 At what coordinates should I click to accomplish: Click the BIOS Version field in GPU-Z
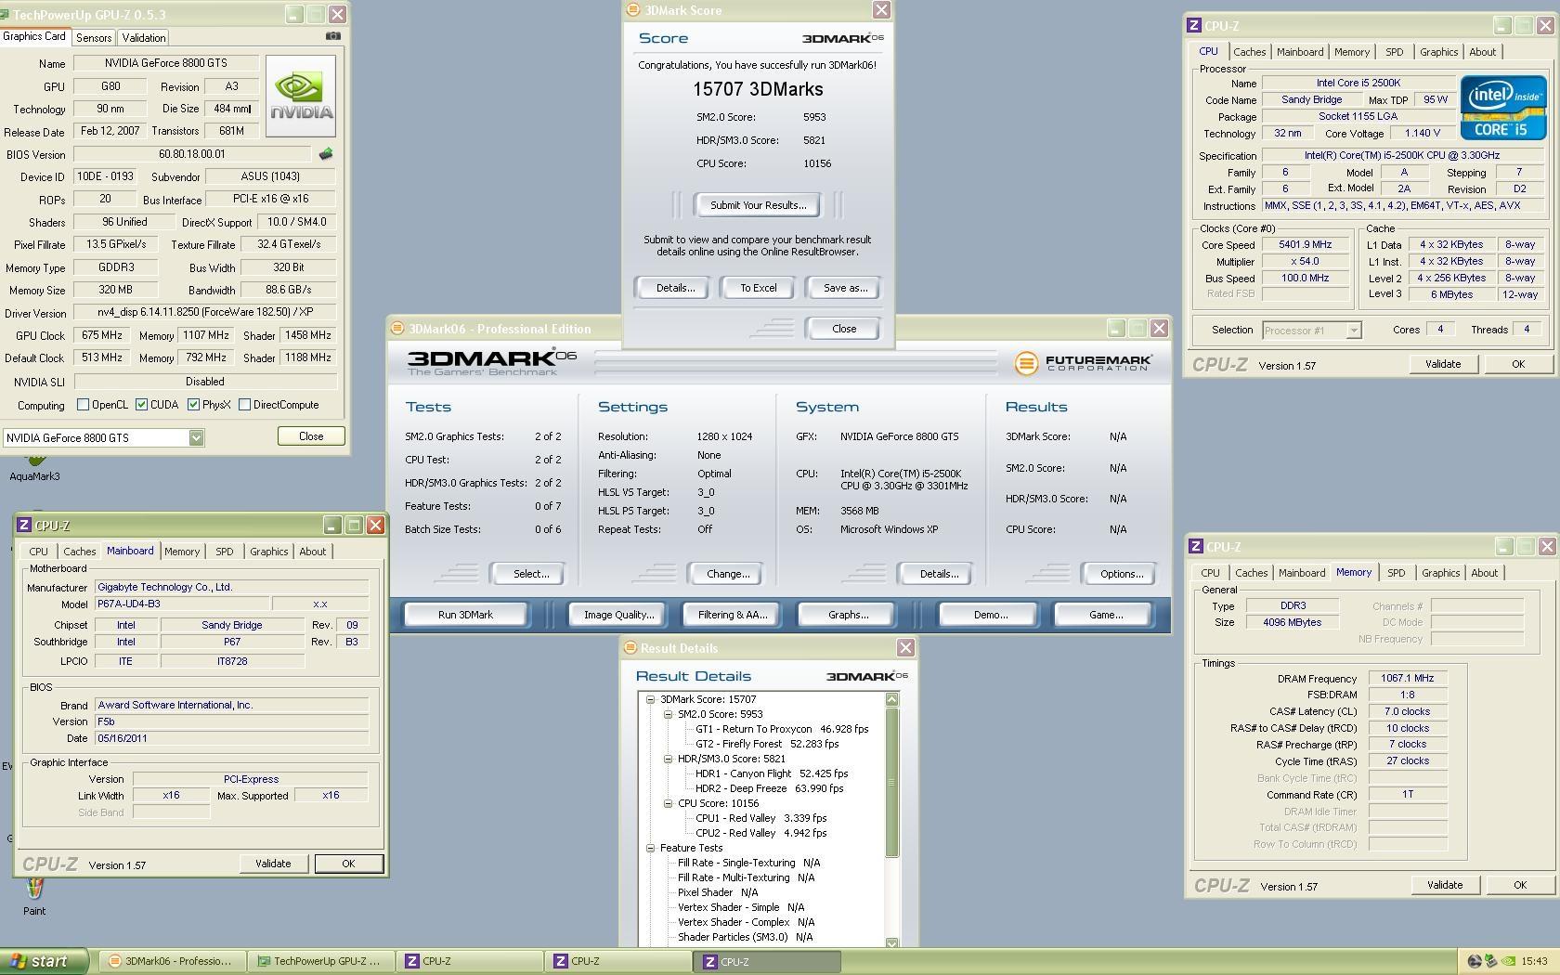pyautogui.click(x=192, y=154)
